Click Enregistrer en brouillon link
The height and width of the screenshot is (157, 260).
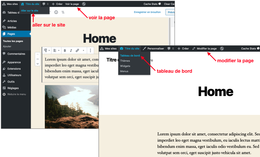[147, 12]
